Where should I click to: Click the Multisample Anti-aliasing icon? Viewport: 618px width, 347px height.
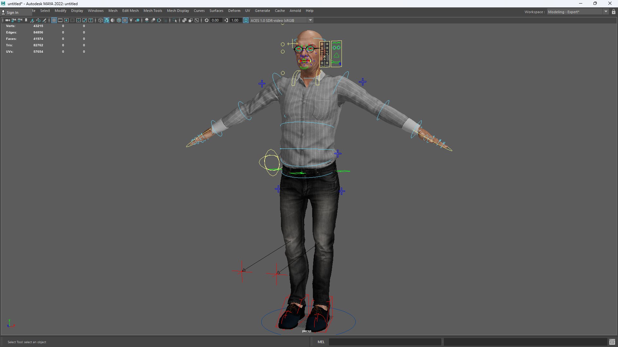click(159, 20)
